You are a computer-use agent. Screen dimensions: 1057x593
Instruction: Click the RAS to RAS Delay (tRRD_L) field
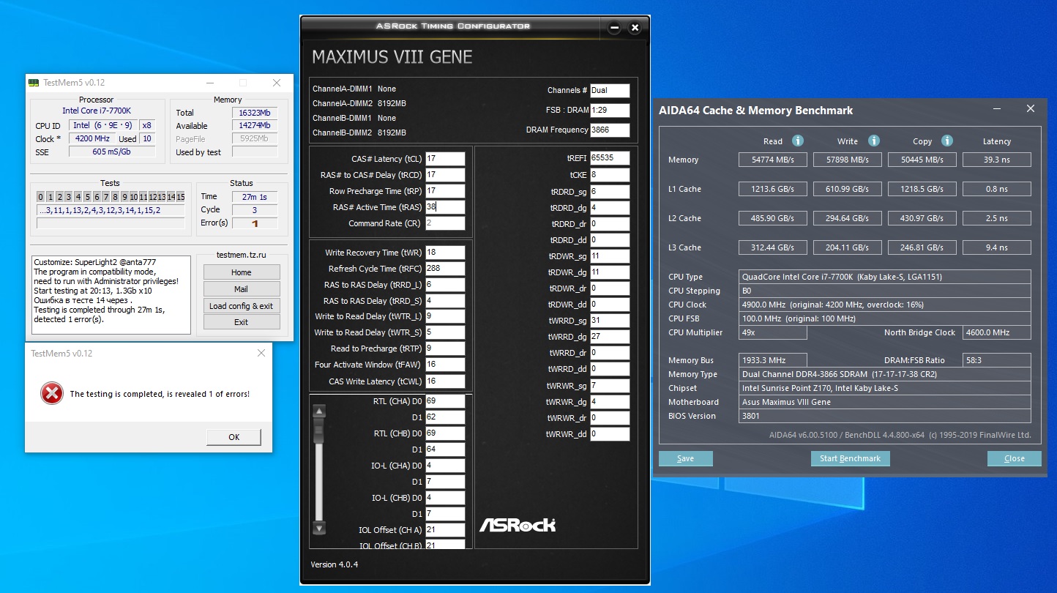pyautogui.click(x=445, y=285)
